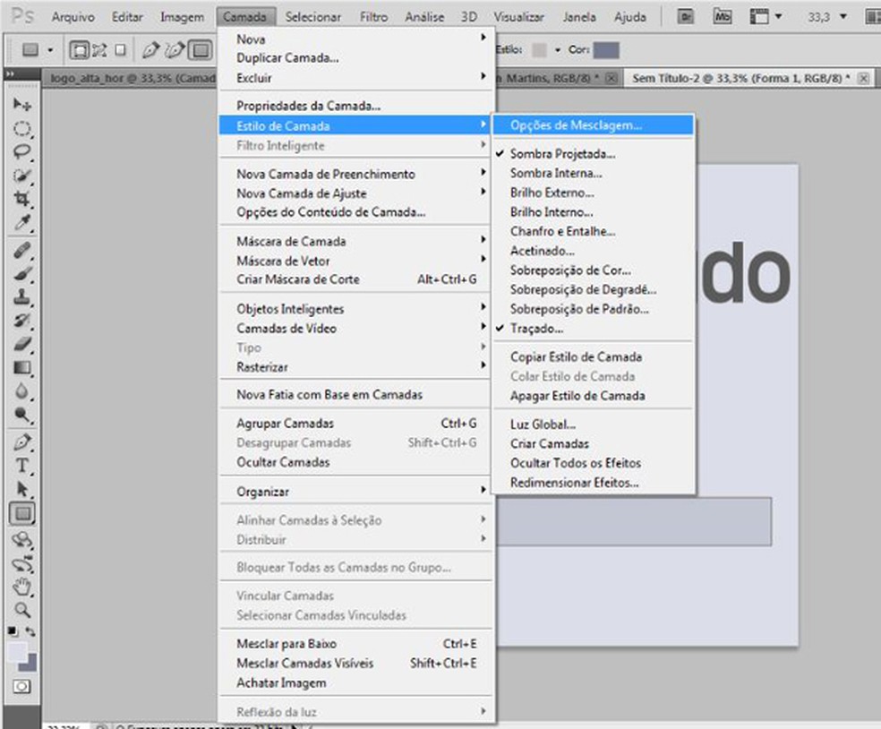
Task: Select the Blur tool
Action: click(21, 391)
